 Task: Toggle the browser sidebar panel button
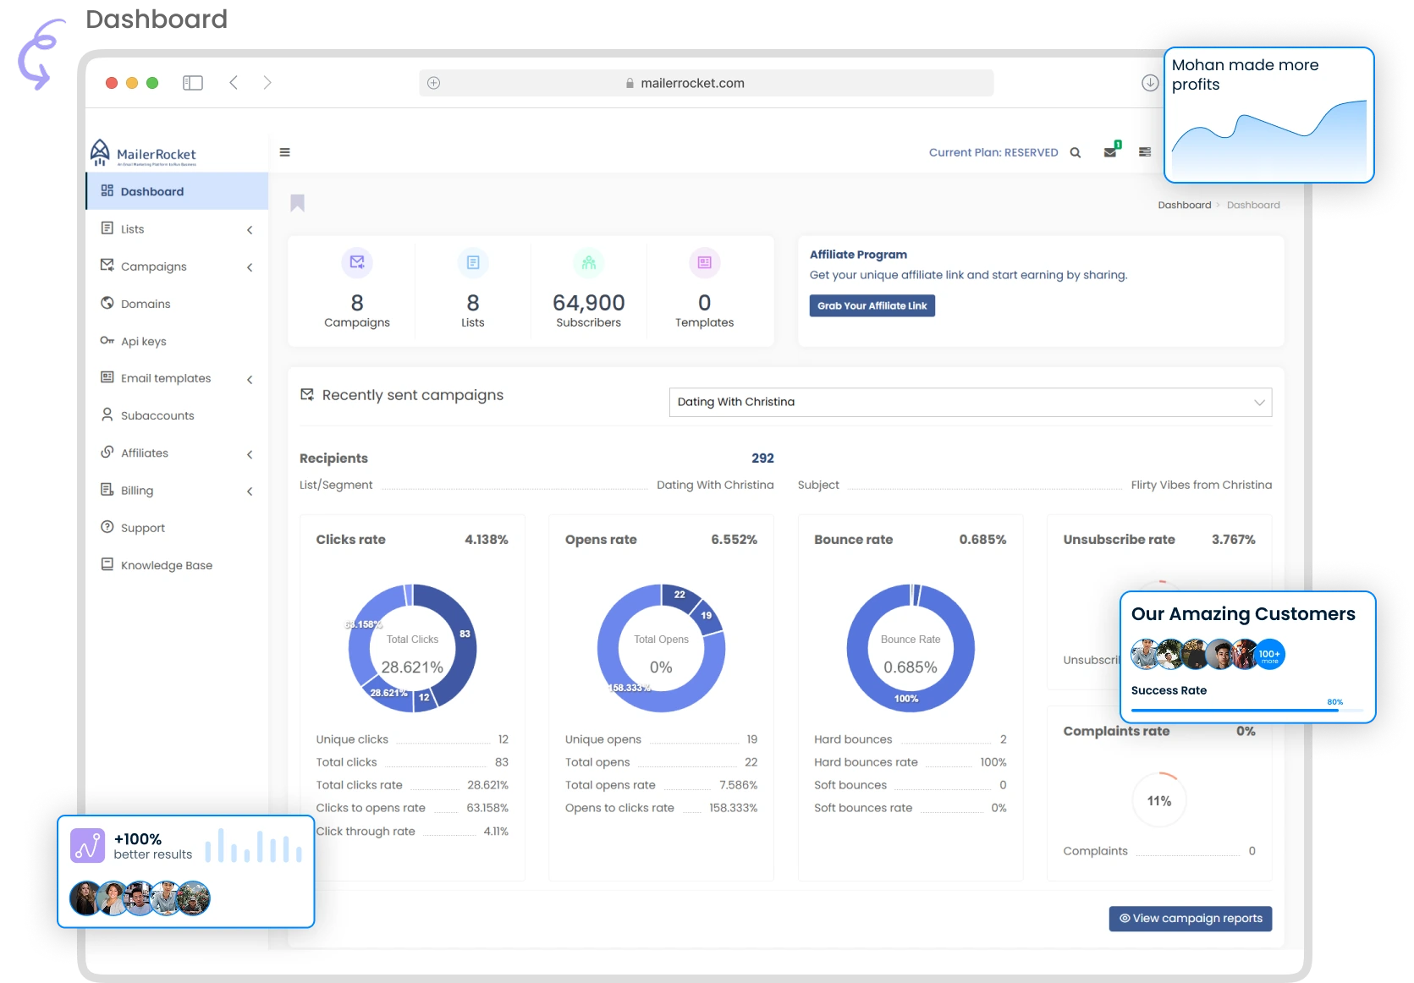pos(193,83)
